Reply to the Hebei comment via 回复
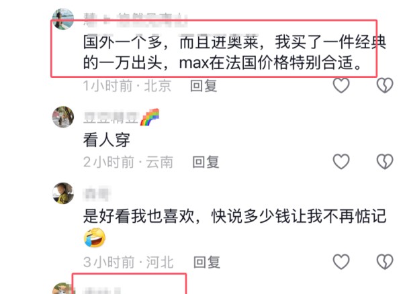This screenshot has height=294, width=403. (207, 262)
